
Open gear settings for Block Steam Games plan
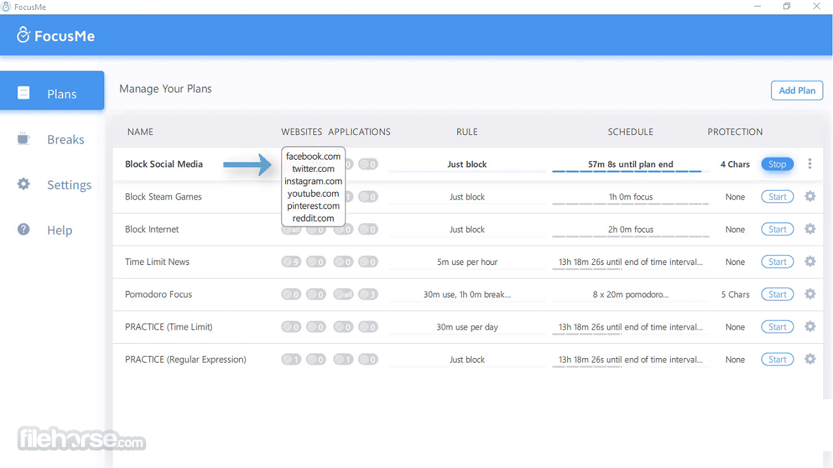(x=810, y=197)
